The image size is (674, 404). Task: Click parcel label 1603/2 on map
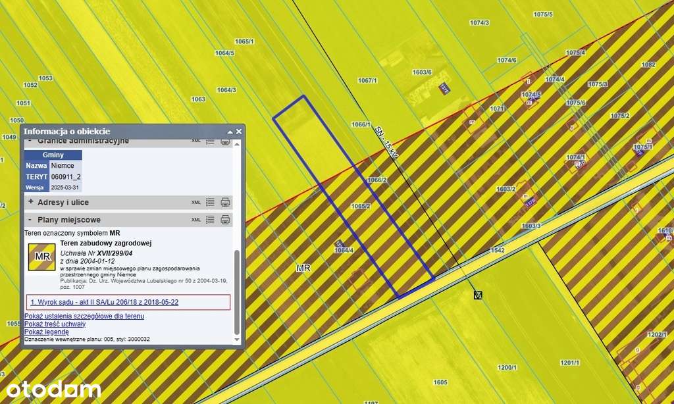[506, 189]
